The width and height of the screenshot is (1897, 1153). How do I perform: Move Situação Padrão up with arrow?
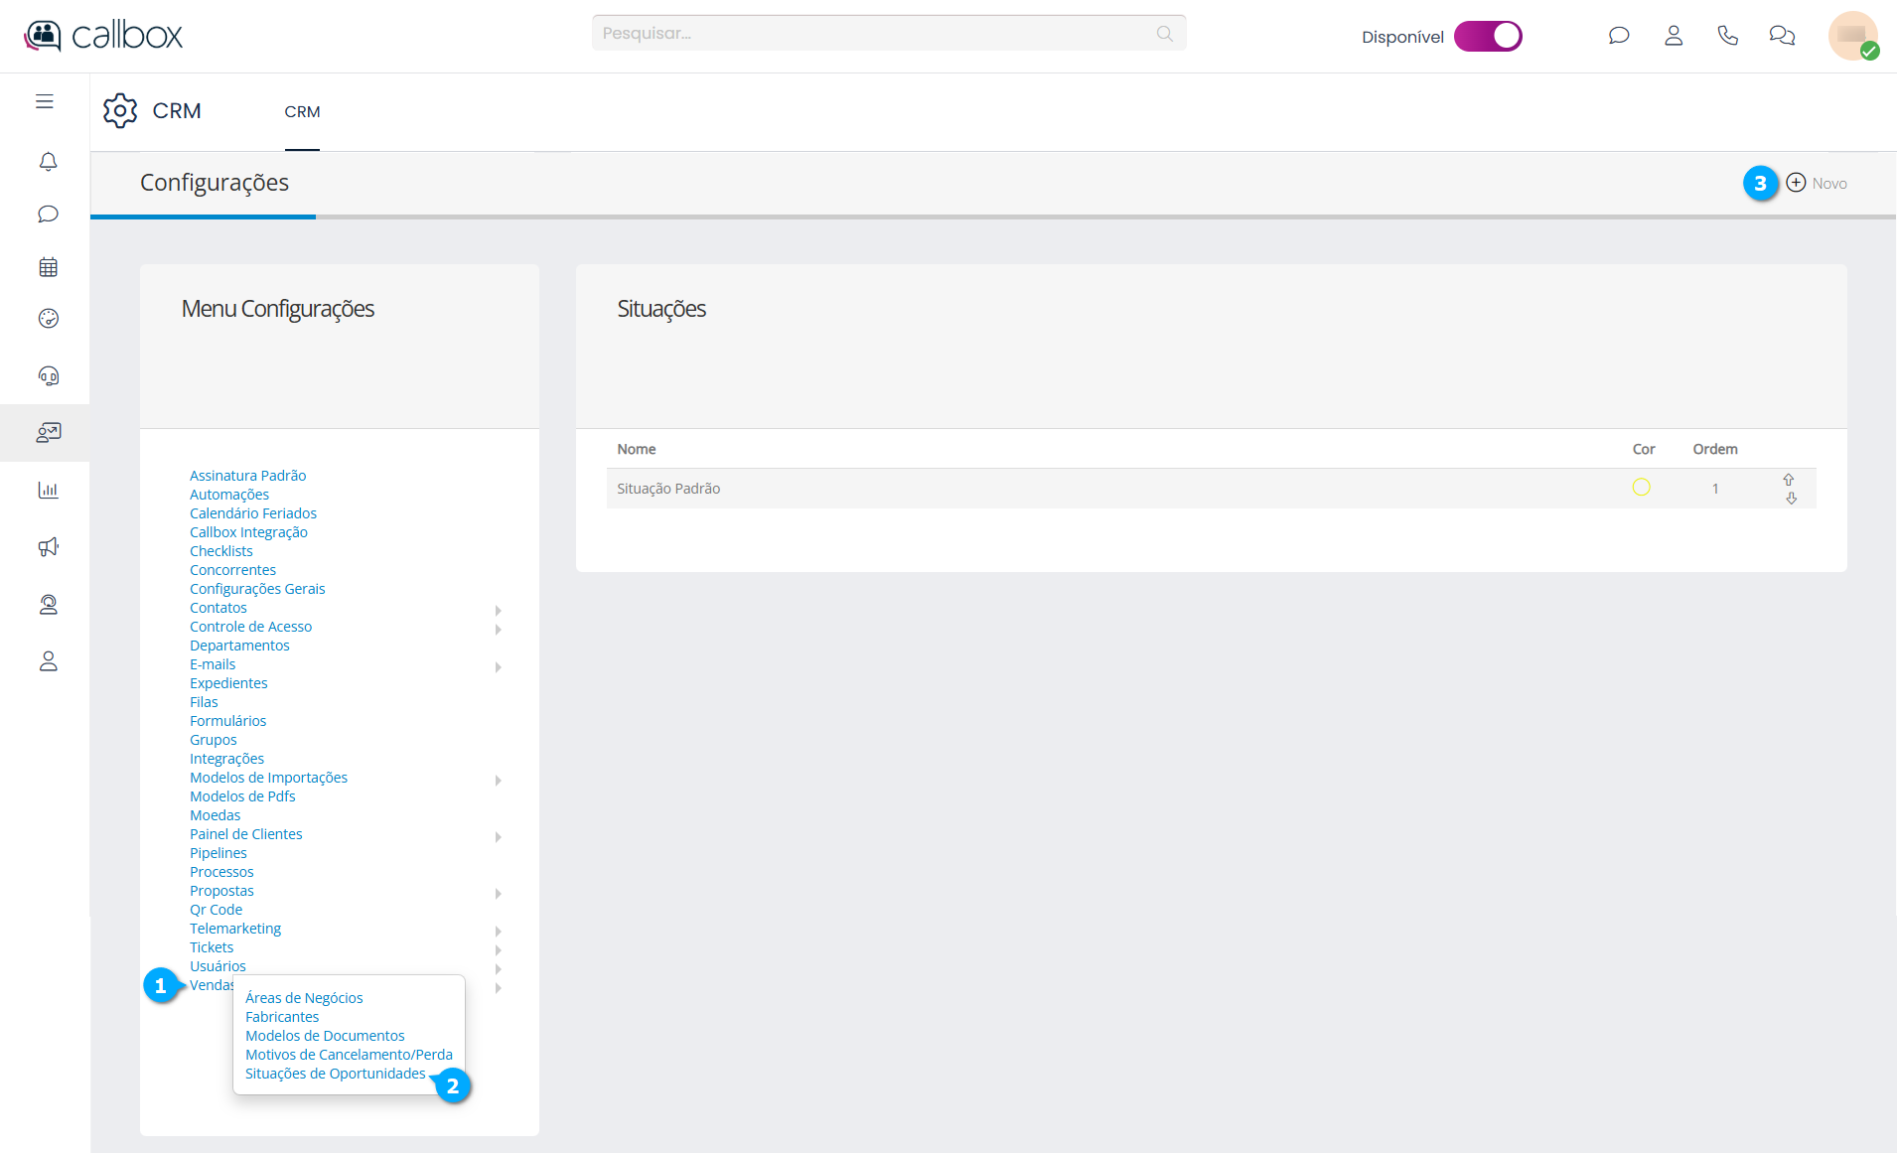tap(1789, 480)
